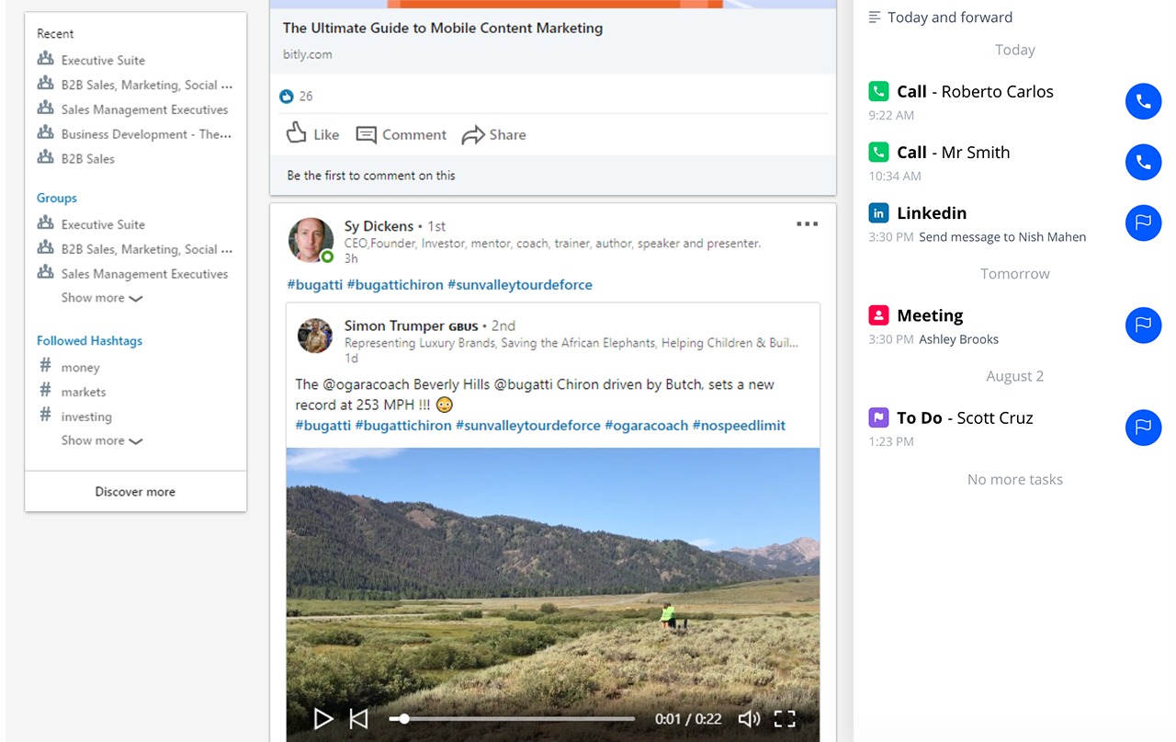Open the Comment action on the post
Screen dimensions: 1176x742
tap(401, 134)
